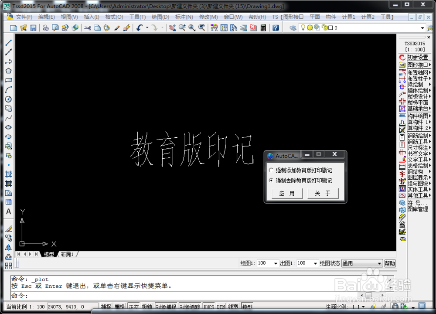Open the 出图1 scale dropdown
The height and width of the screenshot is (314, 436).
click(x=315, y=263)
